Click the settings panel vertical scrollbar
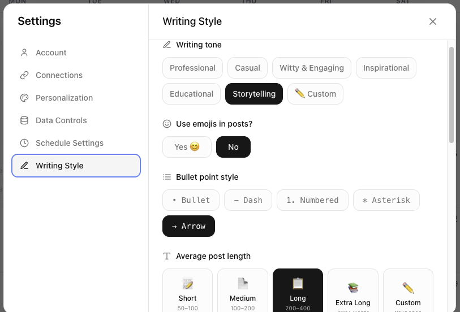This screenshot has width=460, height=312. tap(452, 93)
